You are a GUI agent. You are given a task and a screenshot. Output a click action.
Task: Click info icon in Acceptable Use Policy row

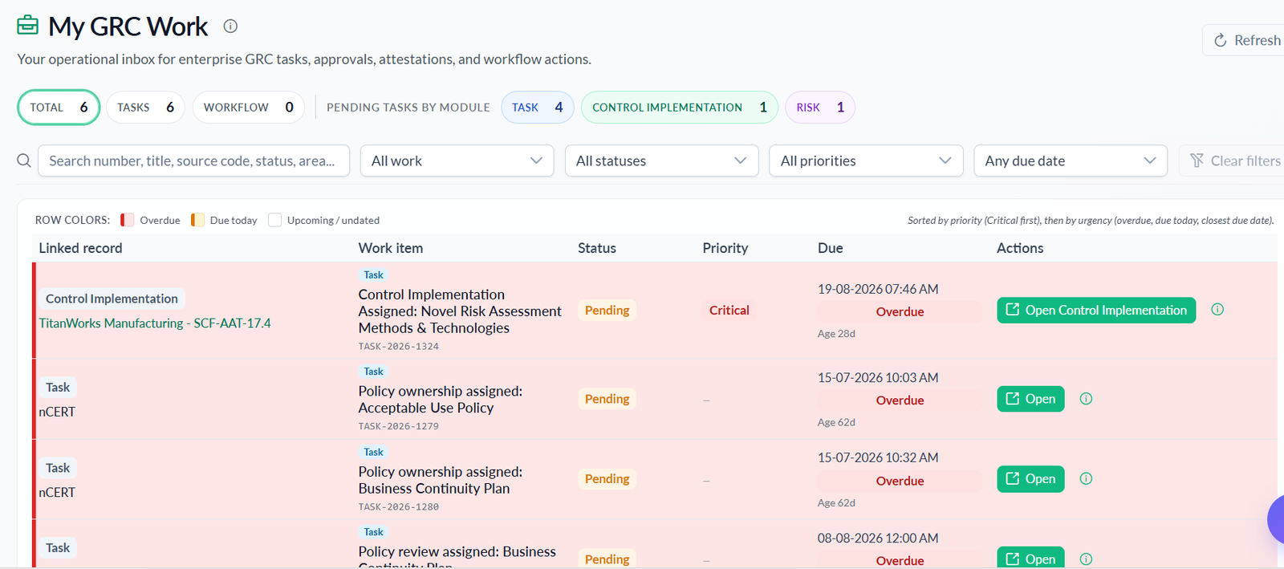[x=1086, y=399]
